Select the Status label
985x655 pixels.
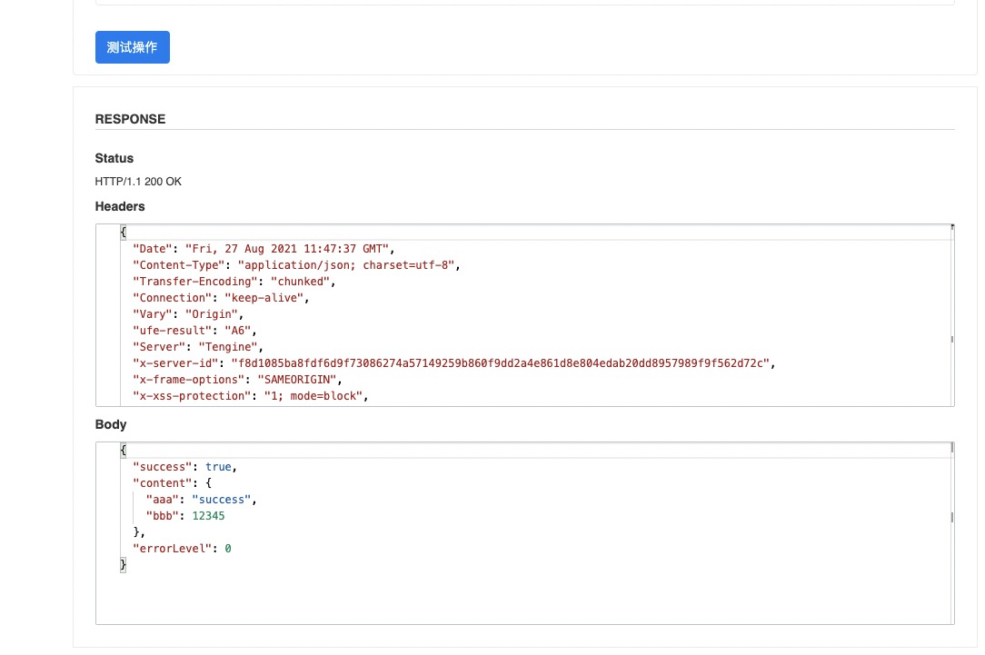114,158
